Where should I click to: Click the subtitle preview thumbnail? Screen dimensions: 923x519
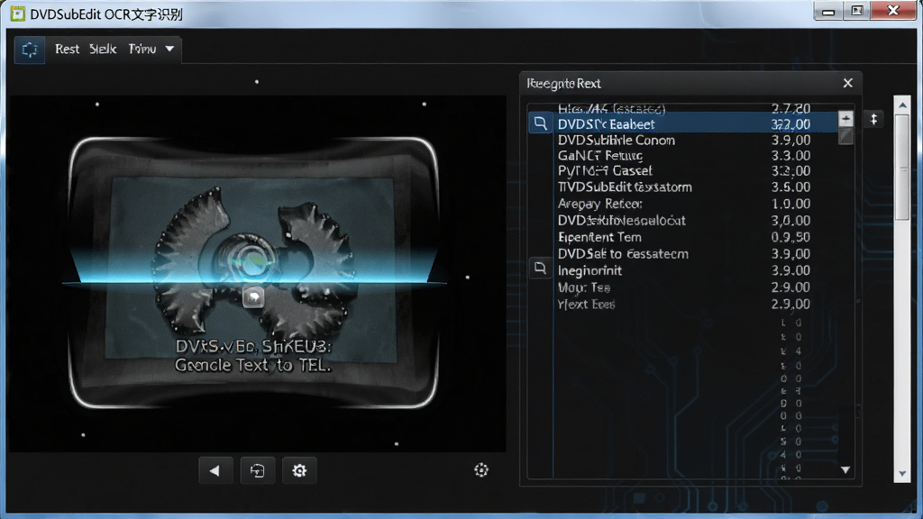253,272
